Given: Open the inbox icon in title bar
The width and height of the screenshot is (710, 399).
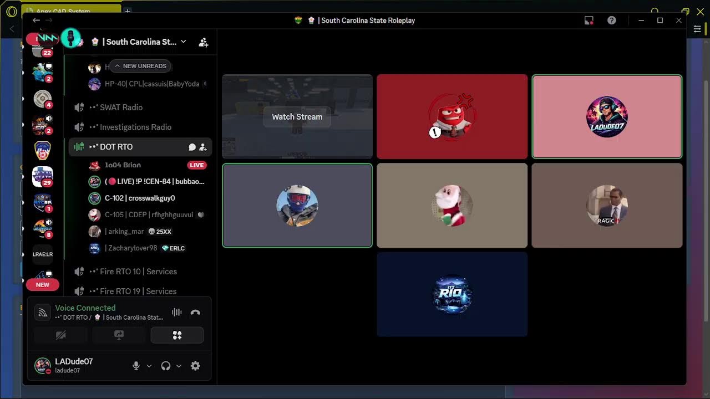Looking at the screenshot, I should (589, 21).
